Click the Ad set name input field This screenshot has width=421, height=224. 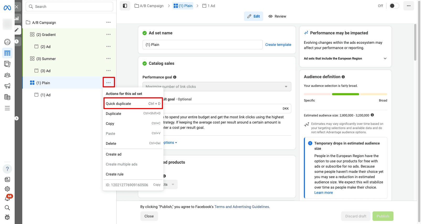click(x=202, y=45)
